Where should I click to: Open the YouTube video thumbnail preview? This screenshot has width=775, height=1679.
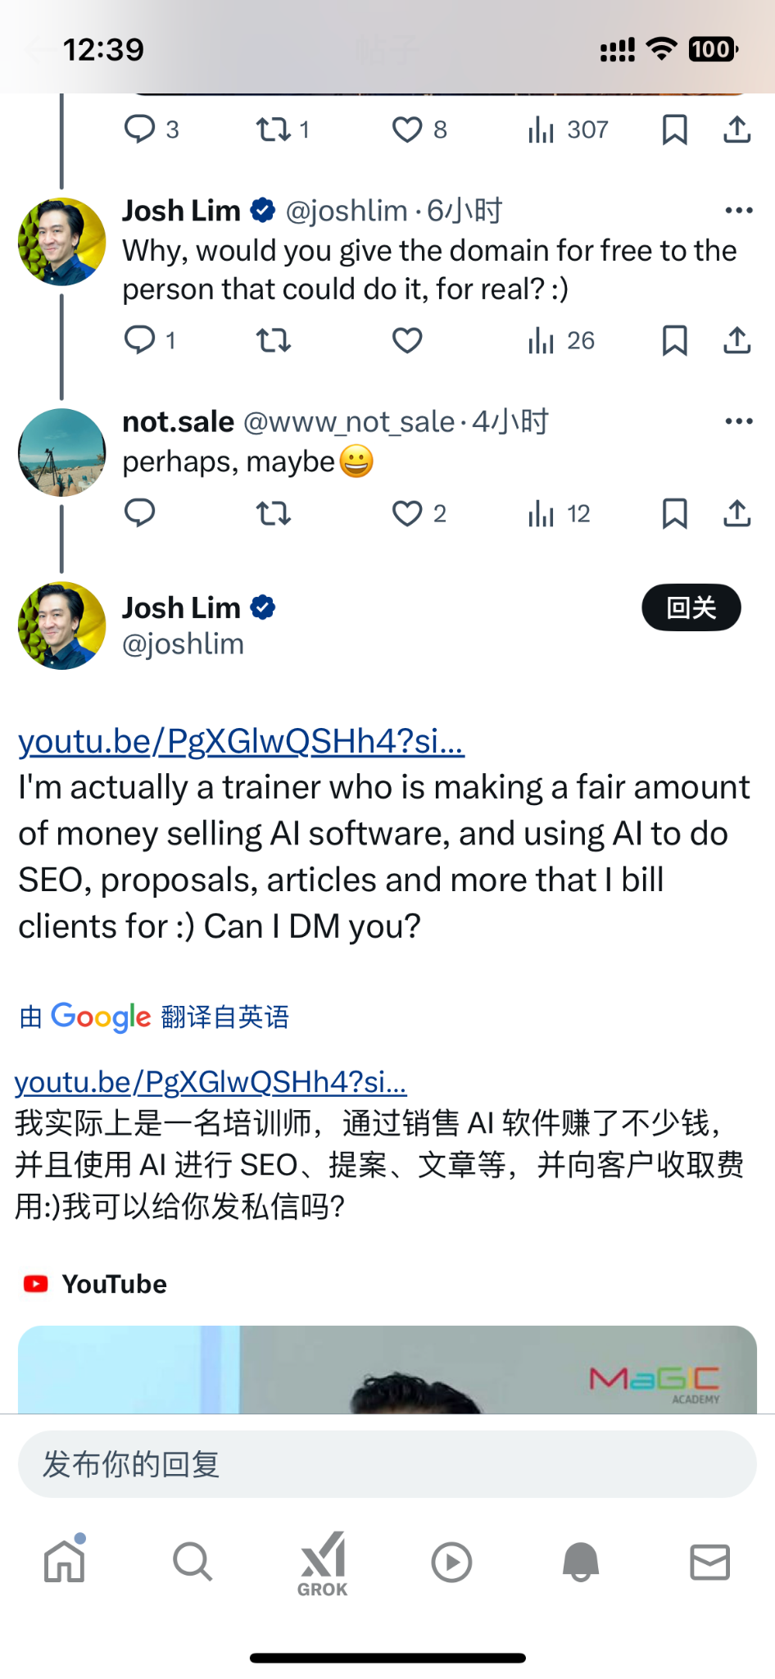click(387, 1369)
